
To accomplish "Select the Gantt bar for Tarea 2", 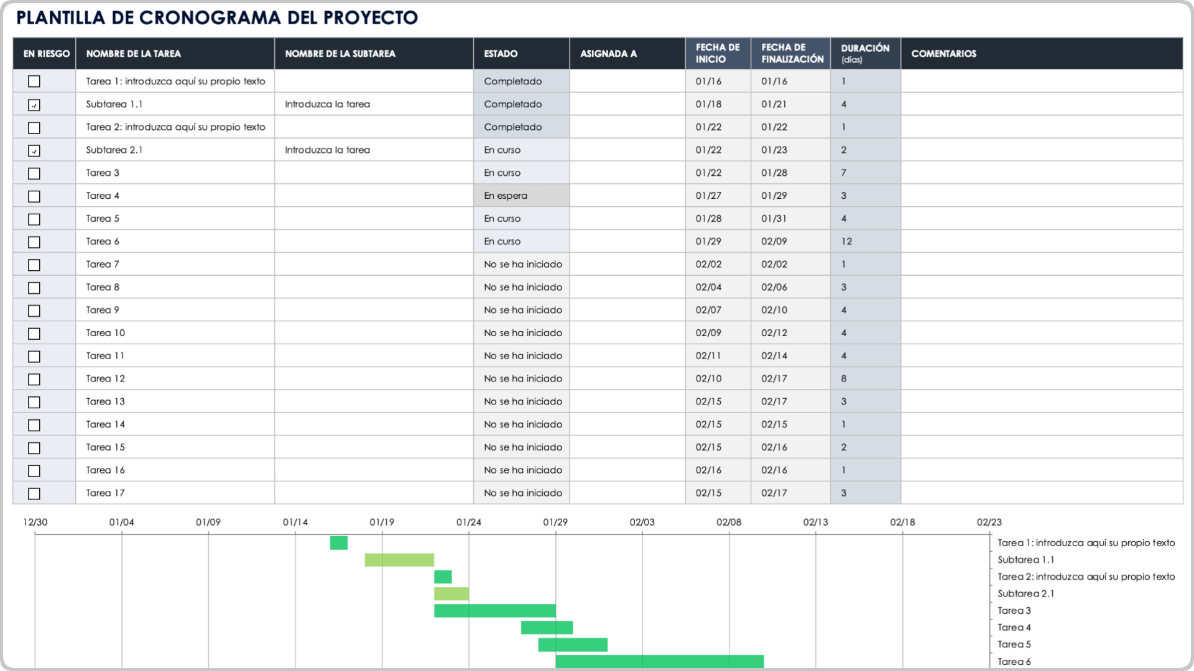I will (x=443, y=577).
